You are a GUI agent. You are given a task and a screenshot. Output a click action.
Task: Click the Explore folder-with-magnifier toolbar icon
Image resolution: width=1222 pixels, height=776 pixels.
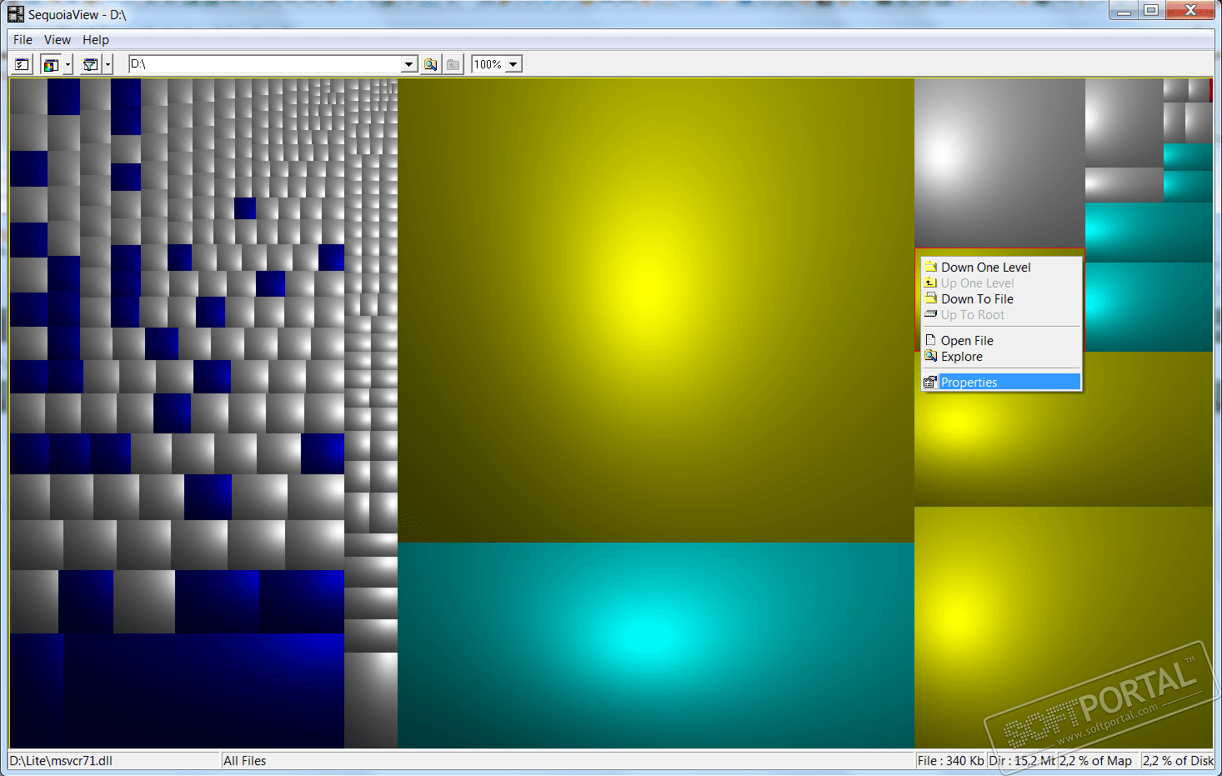point(431,64)
